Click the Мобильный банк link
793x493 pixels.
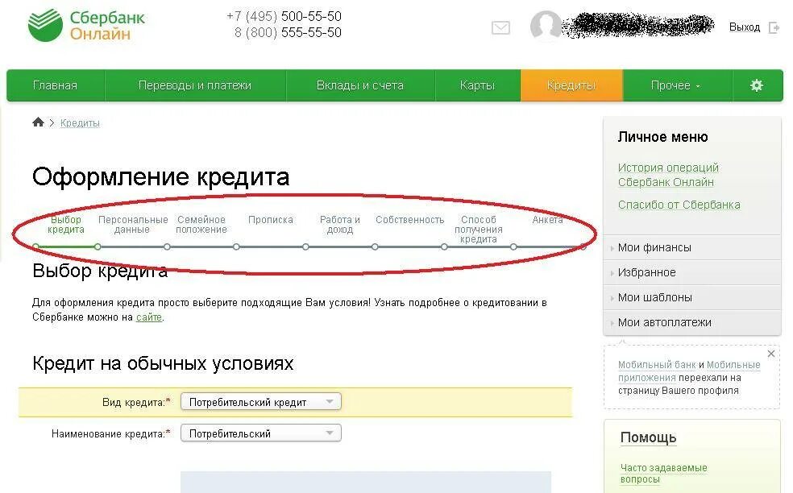657,365
